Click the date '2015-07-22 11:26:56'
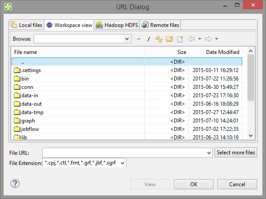This screenshot has height=199, width=266. 215,79
